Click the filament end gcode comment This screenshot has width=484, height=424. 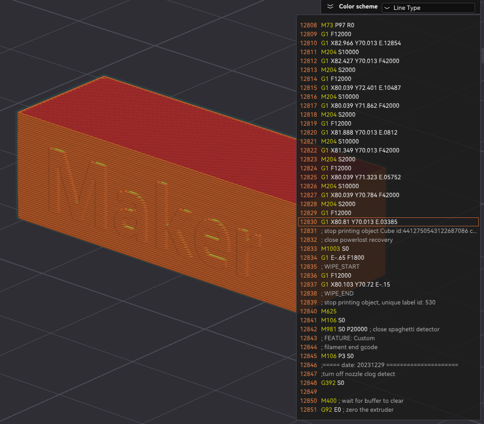(349, 347)
